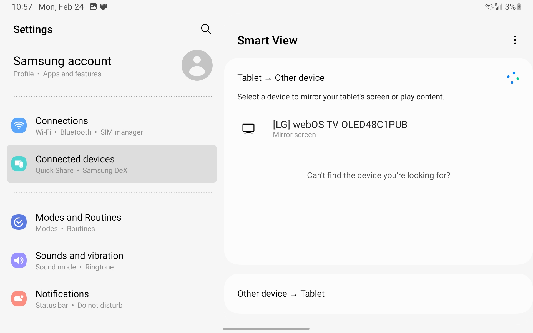Expand Other device → Tablet section
The height and width of the screenshot is (333, 533).
tap(281, 294)
